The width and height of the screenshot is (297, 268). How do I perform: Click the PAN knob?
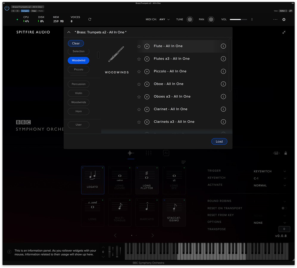tap(211, 19)
